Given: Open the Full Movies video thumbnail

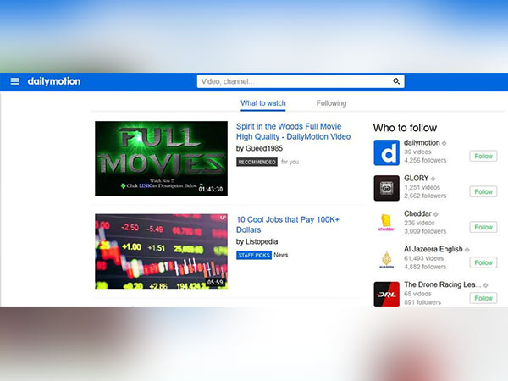Looking at the screenshot, I should click(x=161, y=158).
